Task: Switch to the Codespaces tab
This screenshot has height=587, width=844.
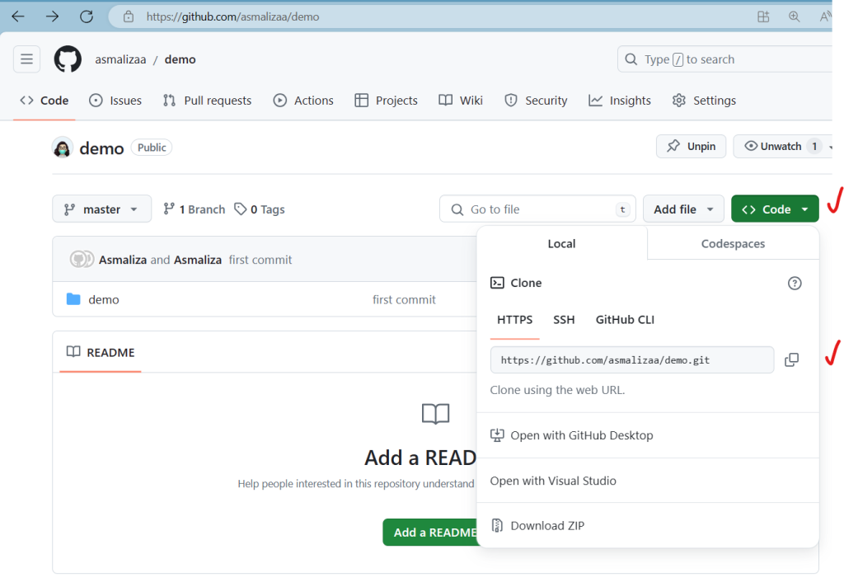Action: click(733, 244)
